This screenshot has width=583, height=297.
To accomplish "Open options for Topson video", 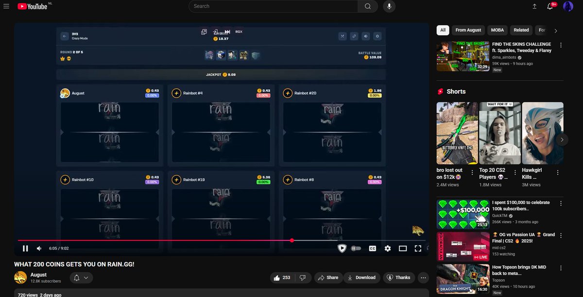I will coord(561,268).
